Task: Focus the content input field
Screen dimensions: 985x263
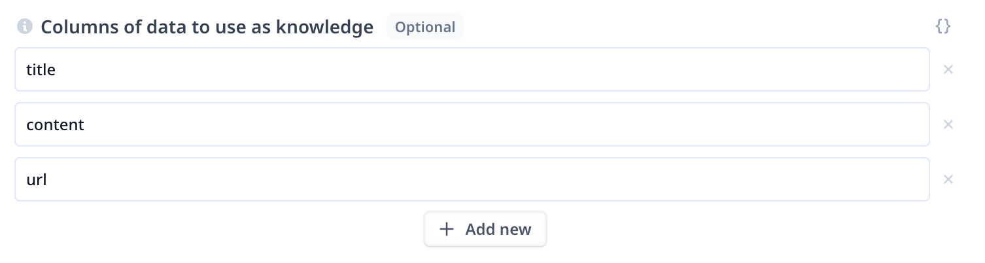Action: tap(472, 124)
